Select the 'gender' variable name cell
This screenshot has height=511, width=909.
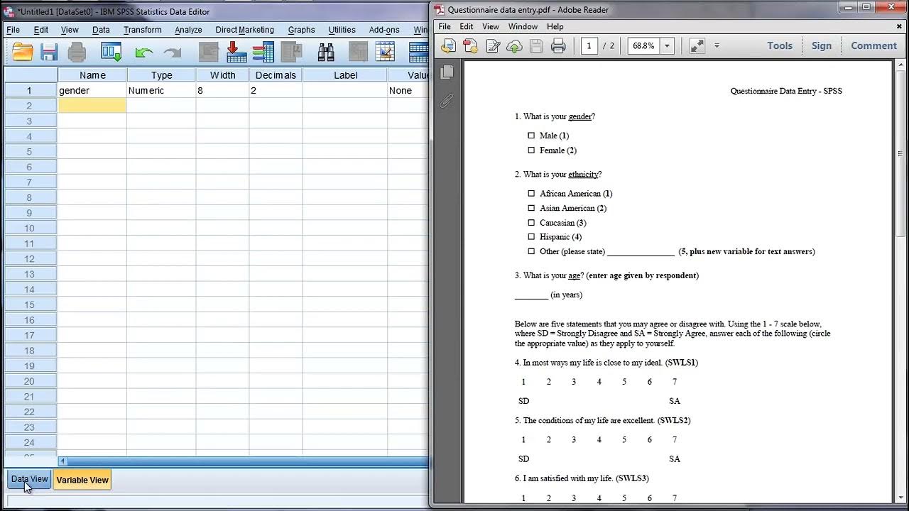tap(92, 90)
